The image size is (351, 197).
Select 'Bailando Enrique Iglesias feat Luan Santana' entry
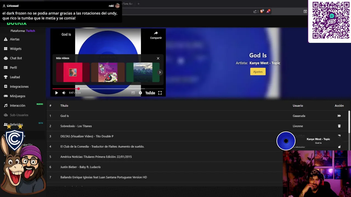[x=104, y=177]
